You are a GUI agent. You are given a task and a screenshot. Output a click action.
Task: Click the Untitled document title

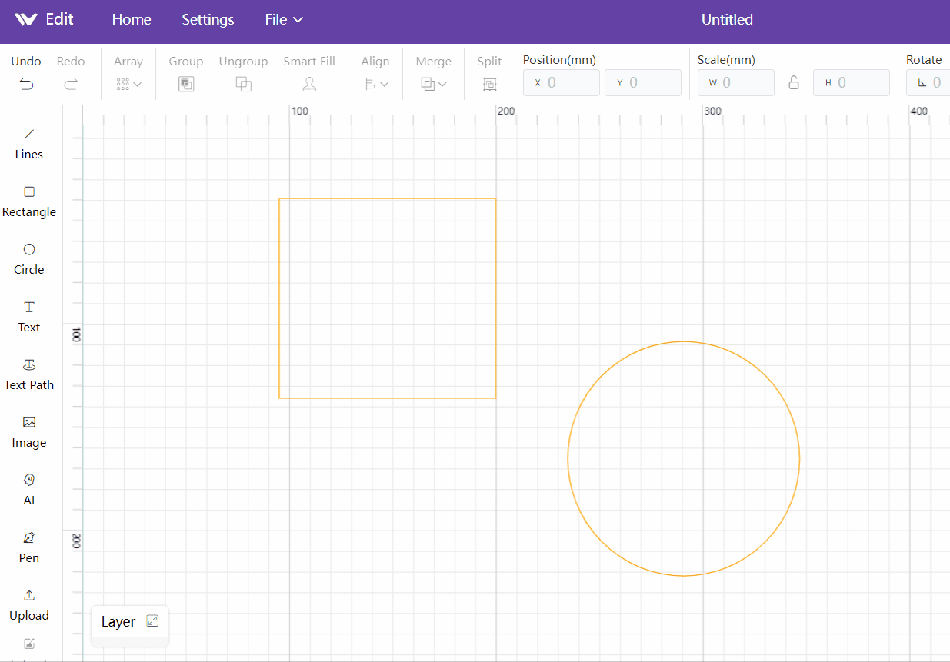pos(727,20)
